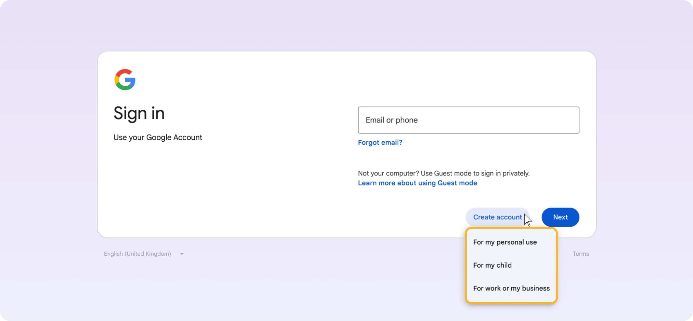The width and height of the screenshot is (693, 321).
Task: Open the English (United Kingdom) language selector
Action: click(138, 253)
